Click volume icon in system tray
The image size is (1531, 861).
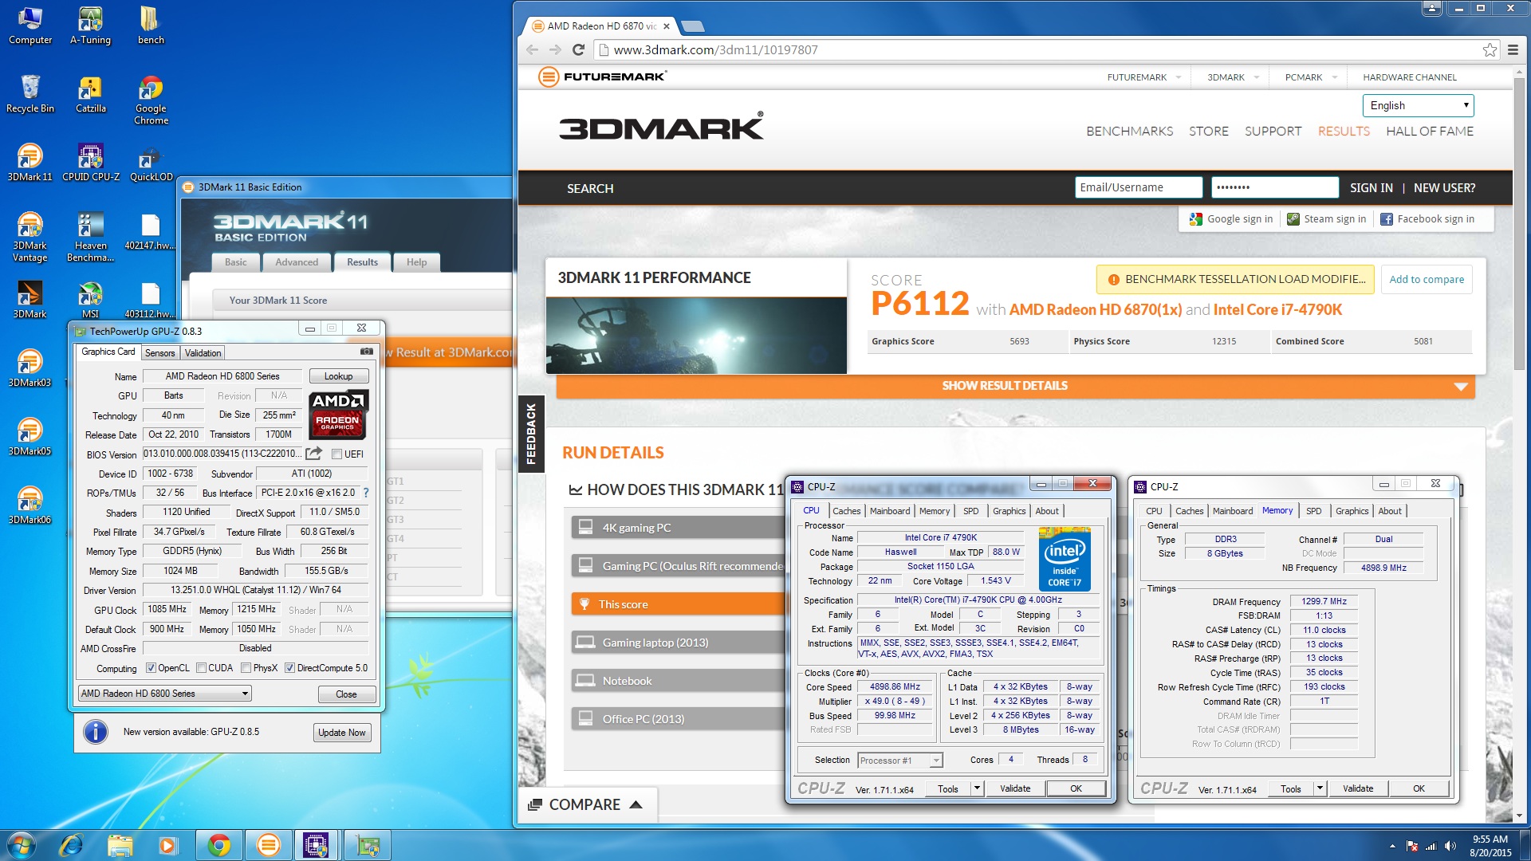(x=1450, y=845)
